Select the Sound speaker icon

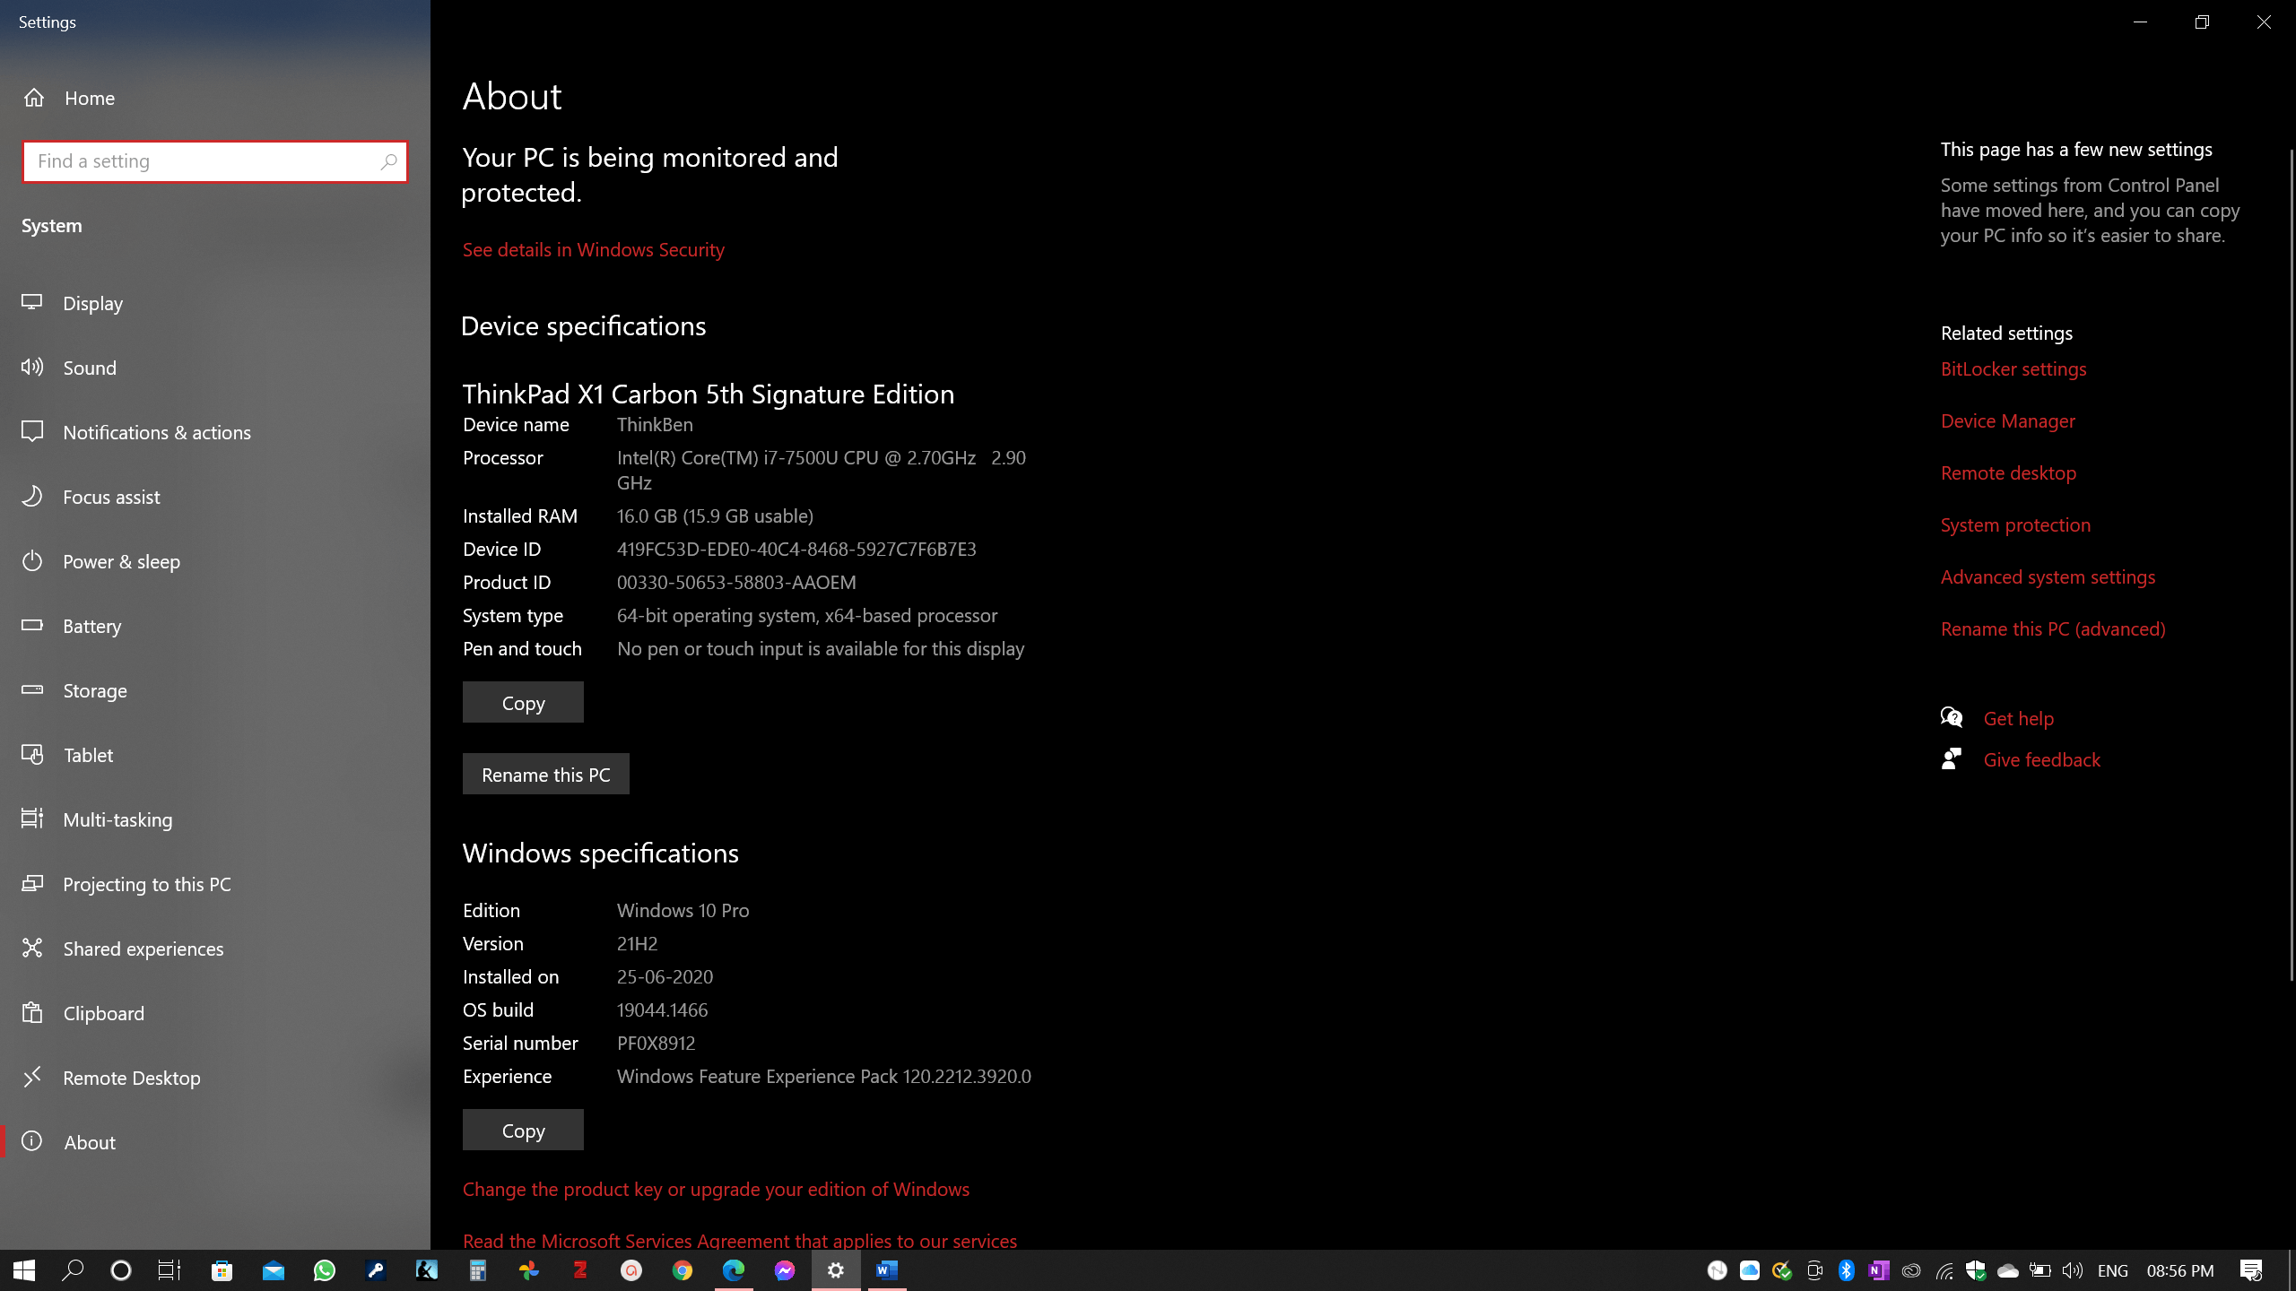(x=32, y=367)
